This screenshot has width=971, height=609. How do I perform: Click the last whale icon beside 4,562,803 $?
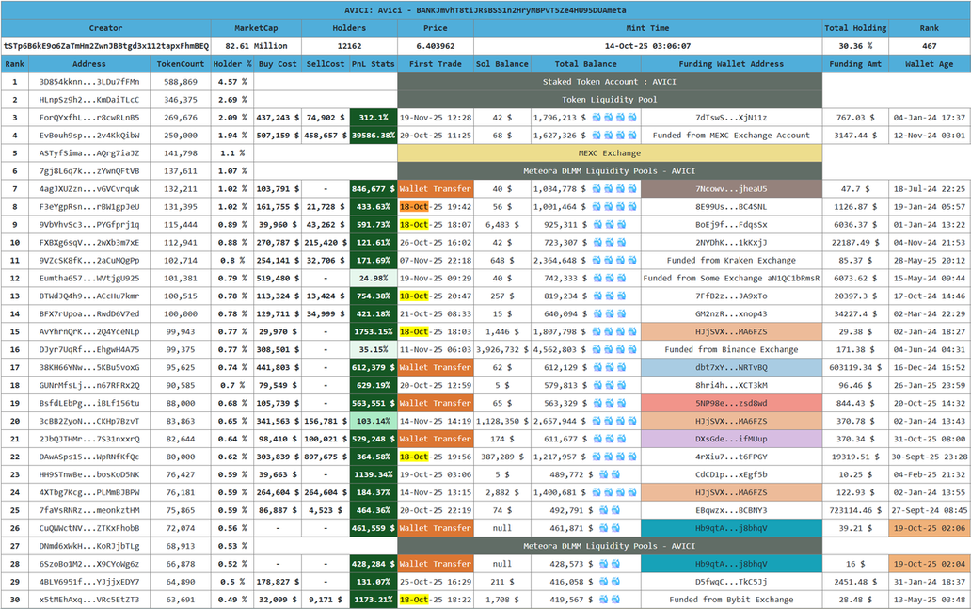633,350
